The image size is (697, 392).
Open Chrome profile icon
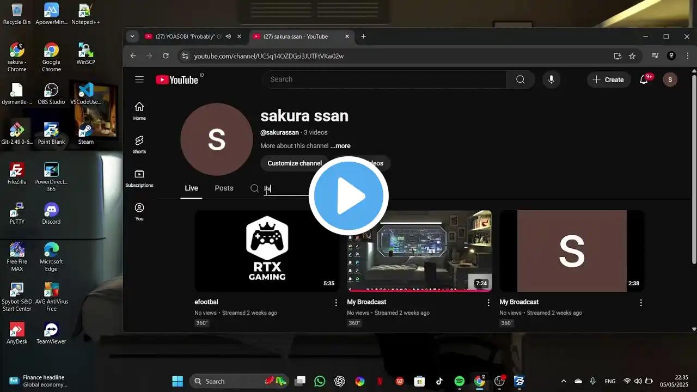[x=671, y=56]
